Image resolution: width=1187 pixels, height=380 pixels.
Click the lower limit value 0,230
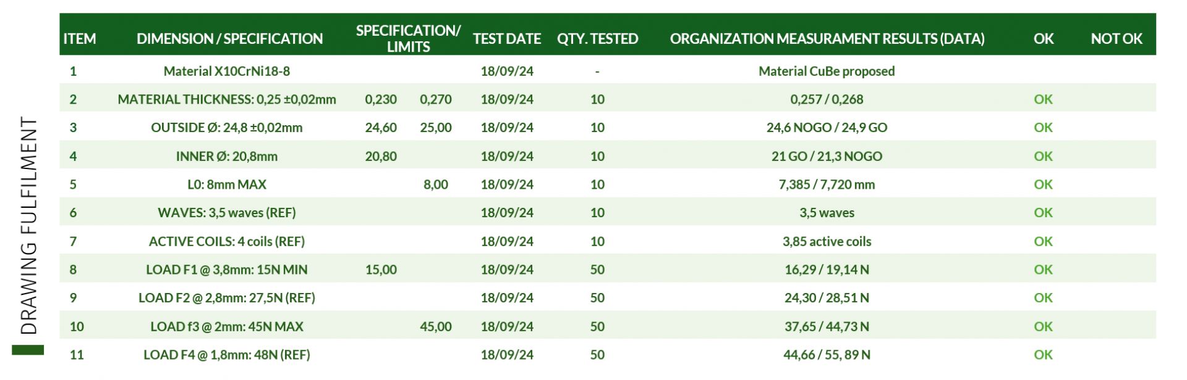pos(381,99)
